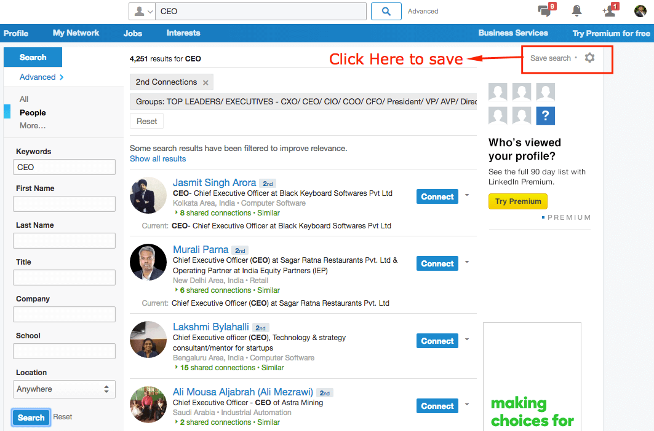Viewport: 654px width, 431px height.
Task: Click the blue question mark viewer tile
Action: [x=546, y=115]
